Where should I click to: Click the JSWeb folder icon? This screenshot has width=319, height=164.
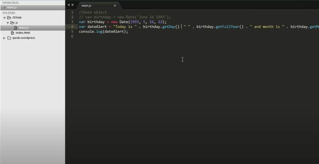tap(9, 18)
